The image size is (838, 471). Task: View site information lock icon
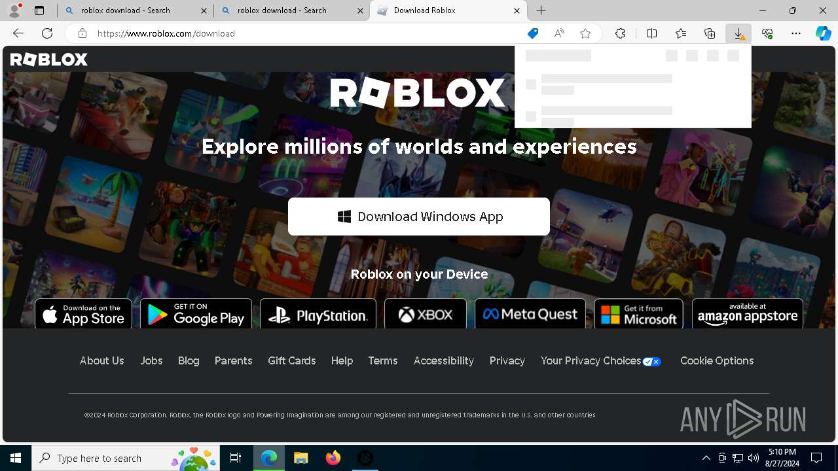click(82, 33)
